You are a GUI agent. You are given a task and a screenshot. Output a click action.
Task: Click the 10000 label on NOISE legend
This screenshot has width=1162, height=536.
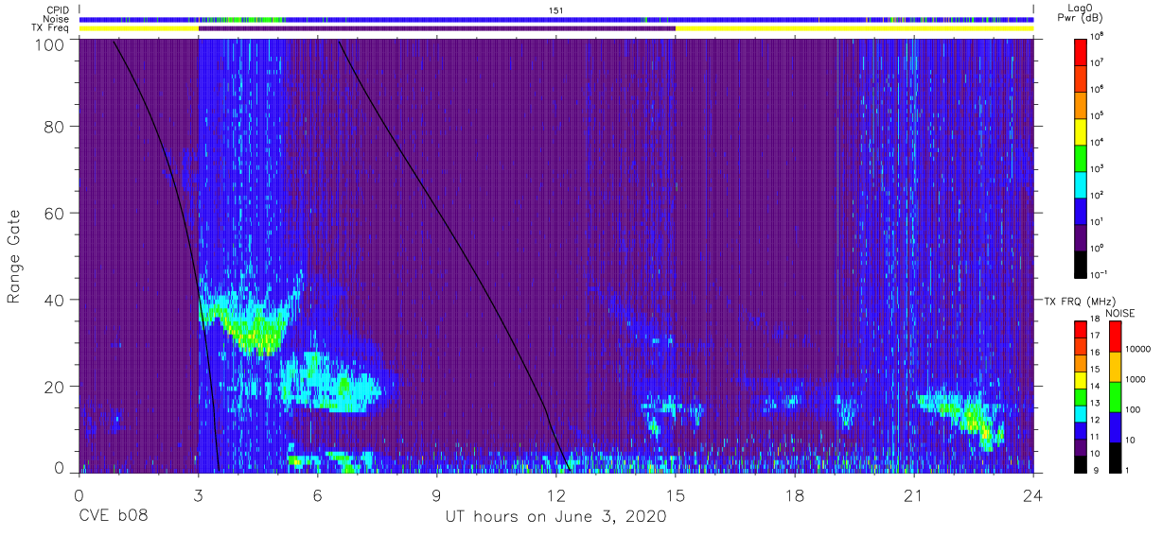[x=1137, y=349]
